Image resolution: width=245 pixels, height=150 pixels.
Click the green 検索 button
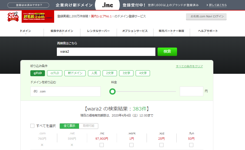point(167,52)
